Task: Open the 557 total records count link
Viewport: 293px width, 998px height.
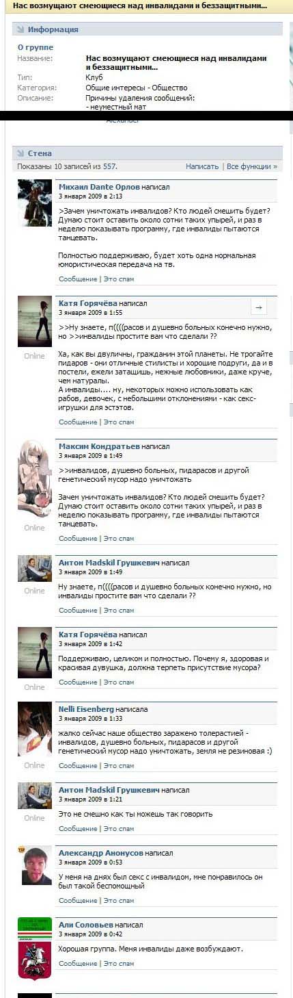Action: pos(109,166)
